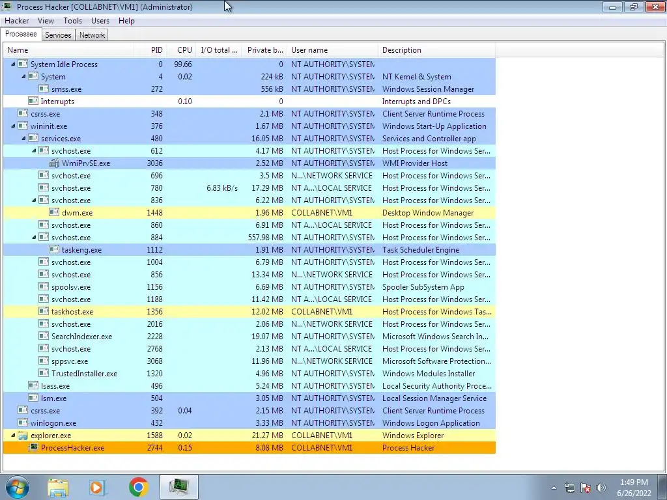The height and width of the screenshot is (500, 667).
Task: Click the 'Windows Explorer' description text
Action: pos(412,436)
